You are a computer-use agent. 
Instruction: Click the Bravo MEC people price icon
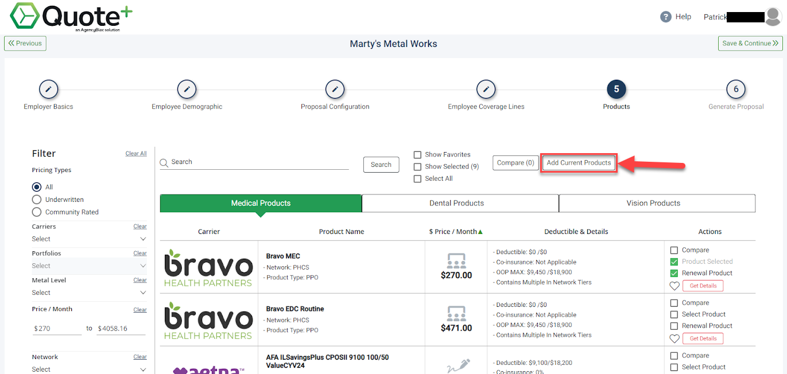coord(456,261)
